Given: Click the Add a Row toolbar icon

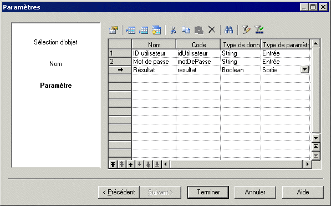Looking at the screenshot, I should 144,30.
